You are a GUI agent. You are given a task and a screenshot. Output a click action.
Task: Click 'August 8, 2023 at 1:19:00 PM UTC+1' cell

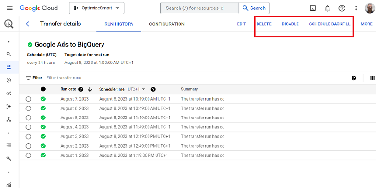coord(133,155)
